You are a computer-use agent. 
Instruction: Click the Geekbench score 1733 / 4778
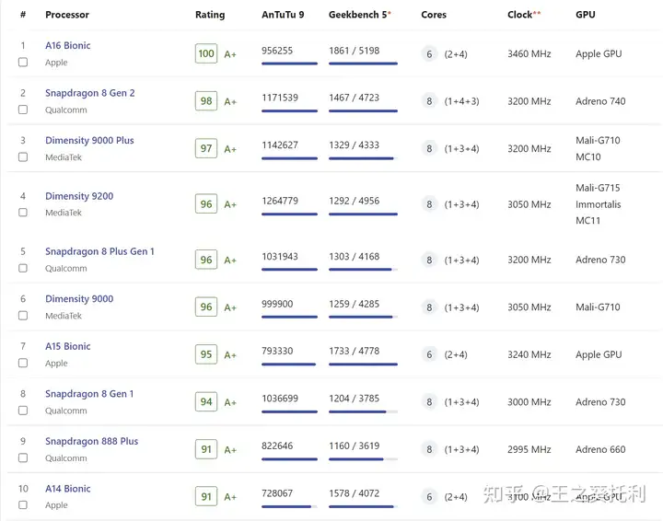[x=354, y=351]
